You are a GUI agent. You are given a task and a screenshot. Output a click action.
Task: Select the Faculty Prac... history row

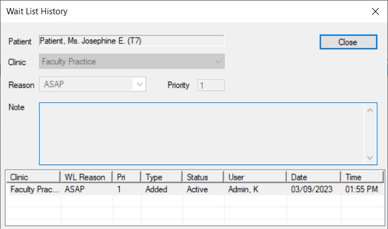(x=195, y=189)
